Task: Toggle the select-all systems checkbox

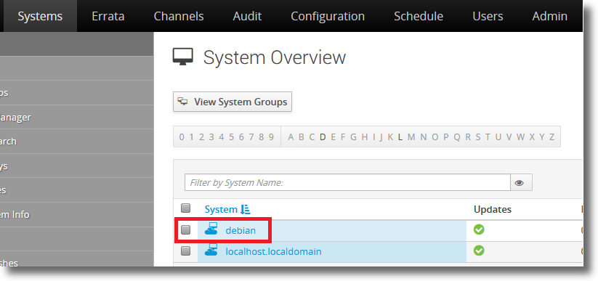Action: (185, 208)
